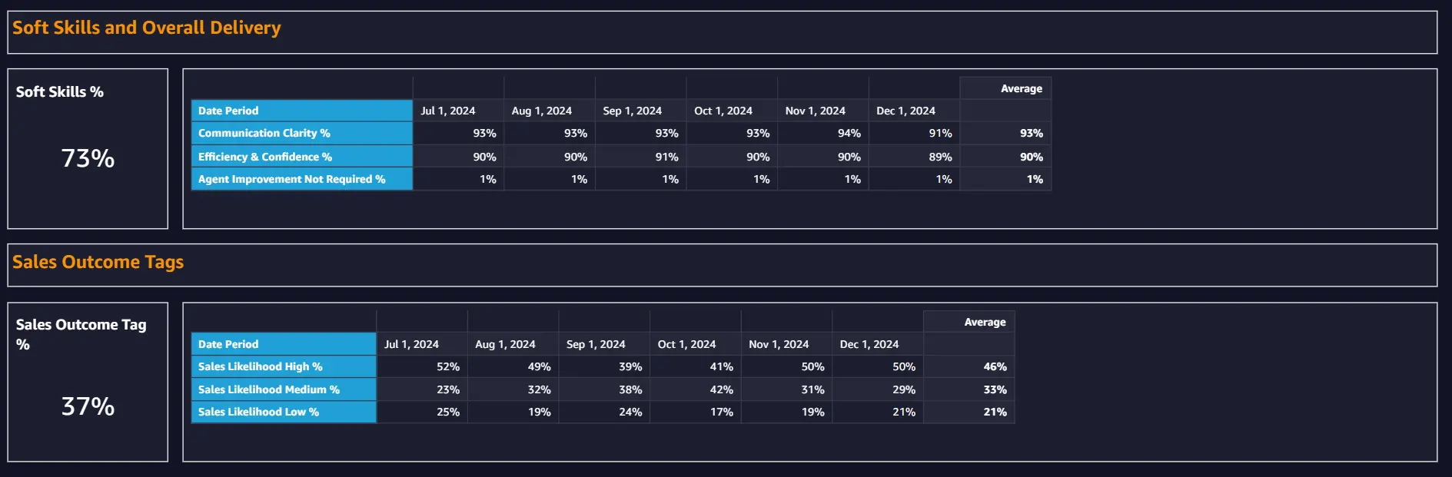Click Jul 1, 2024 column in Soft Skills table
Viewport: 1452px width, 477px height.
click(x=448, y=111)
